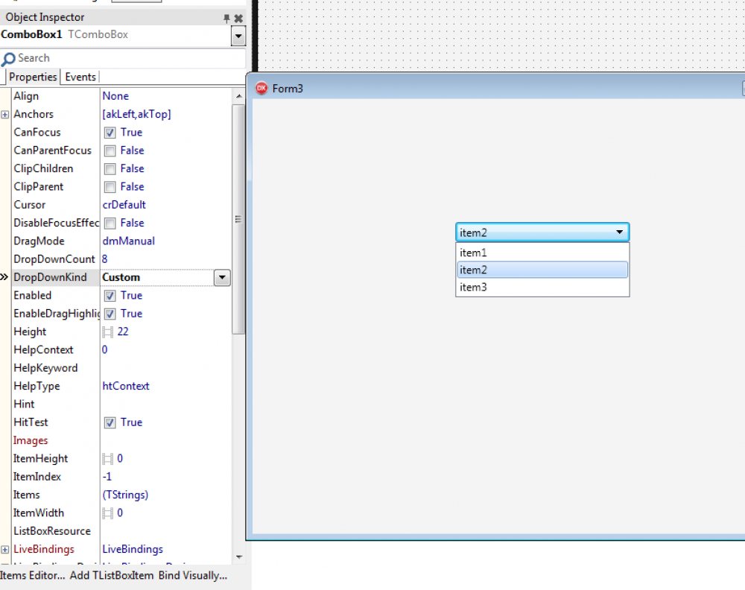Pin the Object Inspector panel

point(226,18)
